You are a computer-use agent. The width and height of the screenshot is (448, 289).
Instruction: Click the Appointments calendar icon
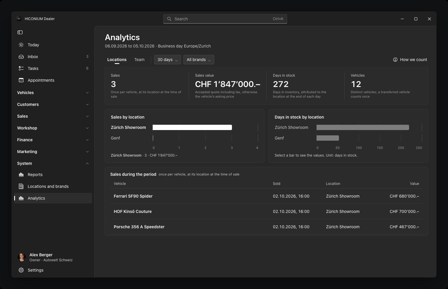tap(21, 80)
